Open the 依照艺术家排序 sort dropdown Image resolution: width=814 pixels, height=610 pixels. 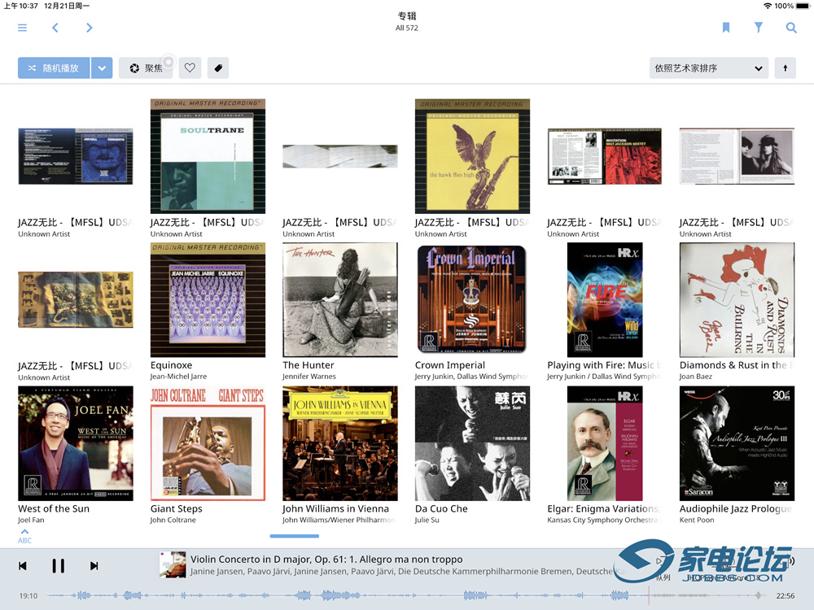coord(709,68)
